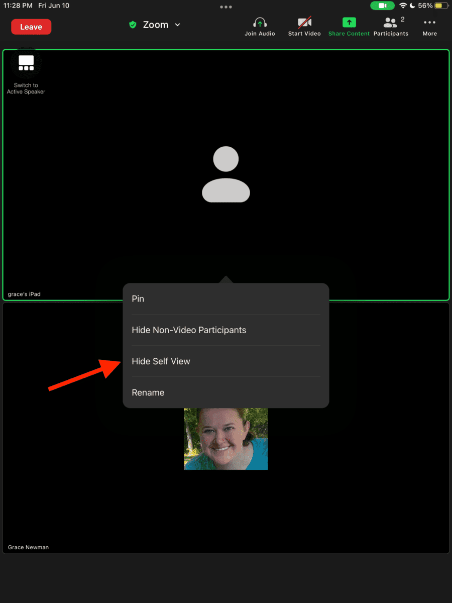Tap the grace's iPad name label
Screen dimensions: 452x603
coord(24,294)
